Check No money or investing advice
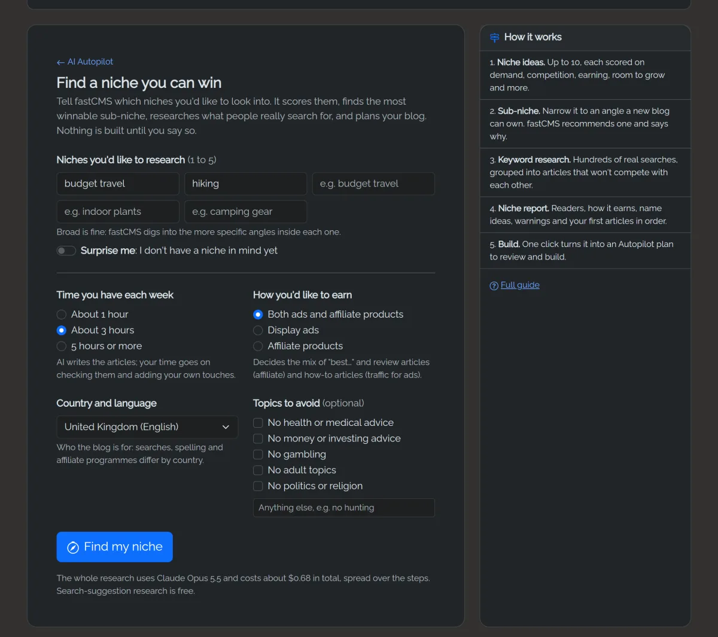This screenshot has height=637, width=718. 258,438
